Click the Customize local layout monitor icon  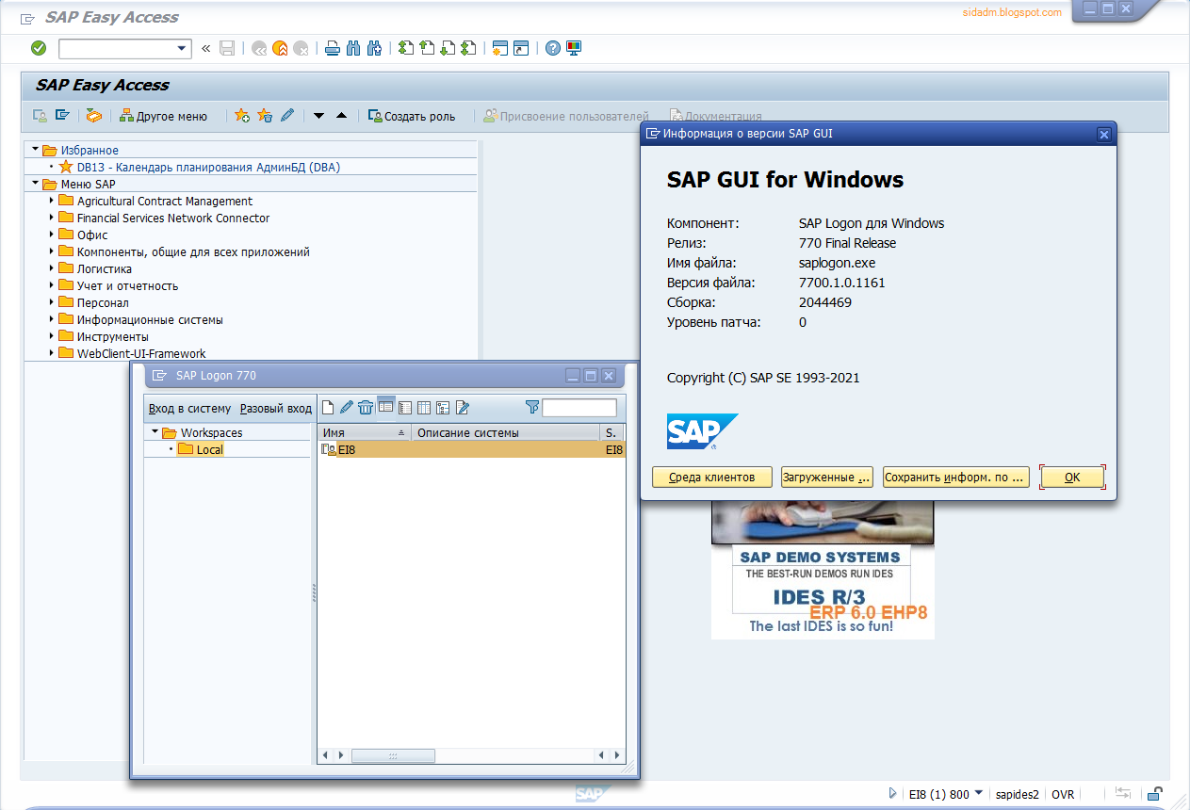coord(574,48)
